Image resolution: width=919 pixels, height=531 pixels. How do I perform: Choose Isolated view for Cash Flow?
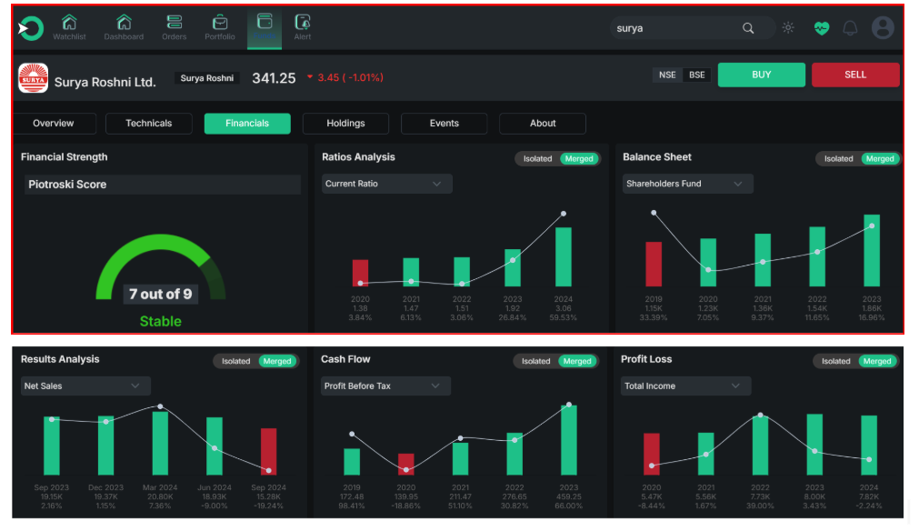(x=536, y=361)
